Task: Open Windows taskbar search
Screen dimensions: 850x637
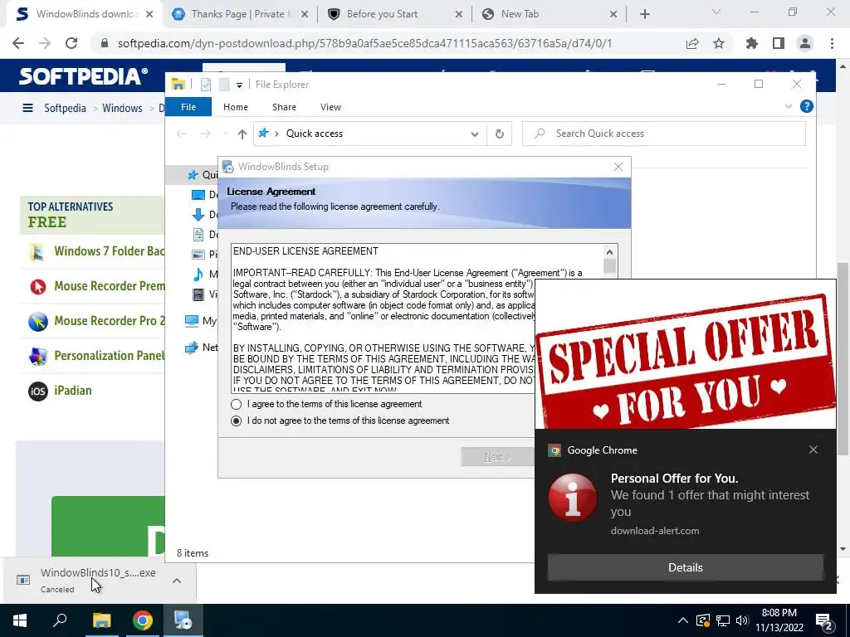Action: (x=60, y=620)
